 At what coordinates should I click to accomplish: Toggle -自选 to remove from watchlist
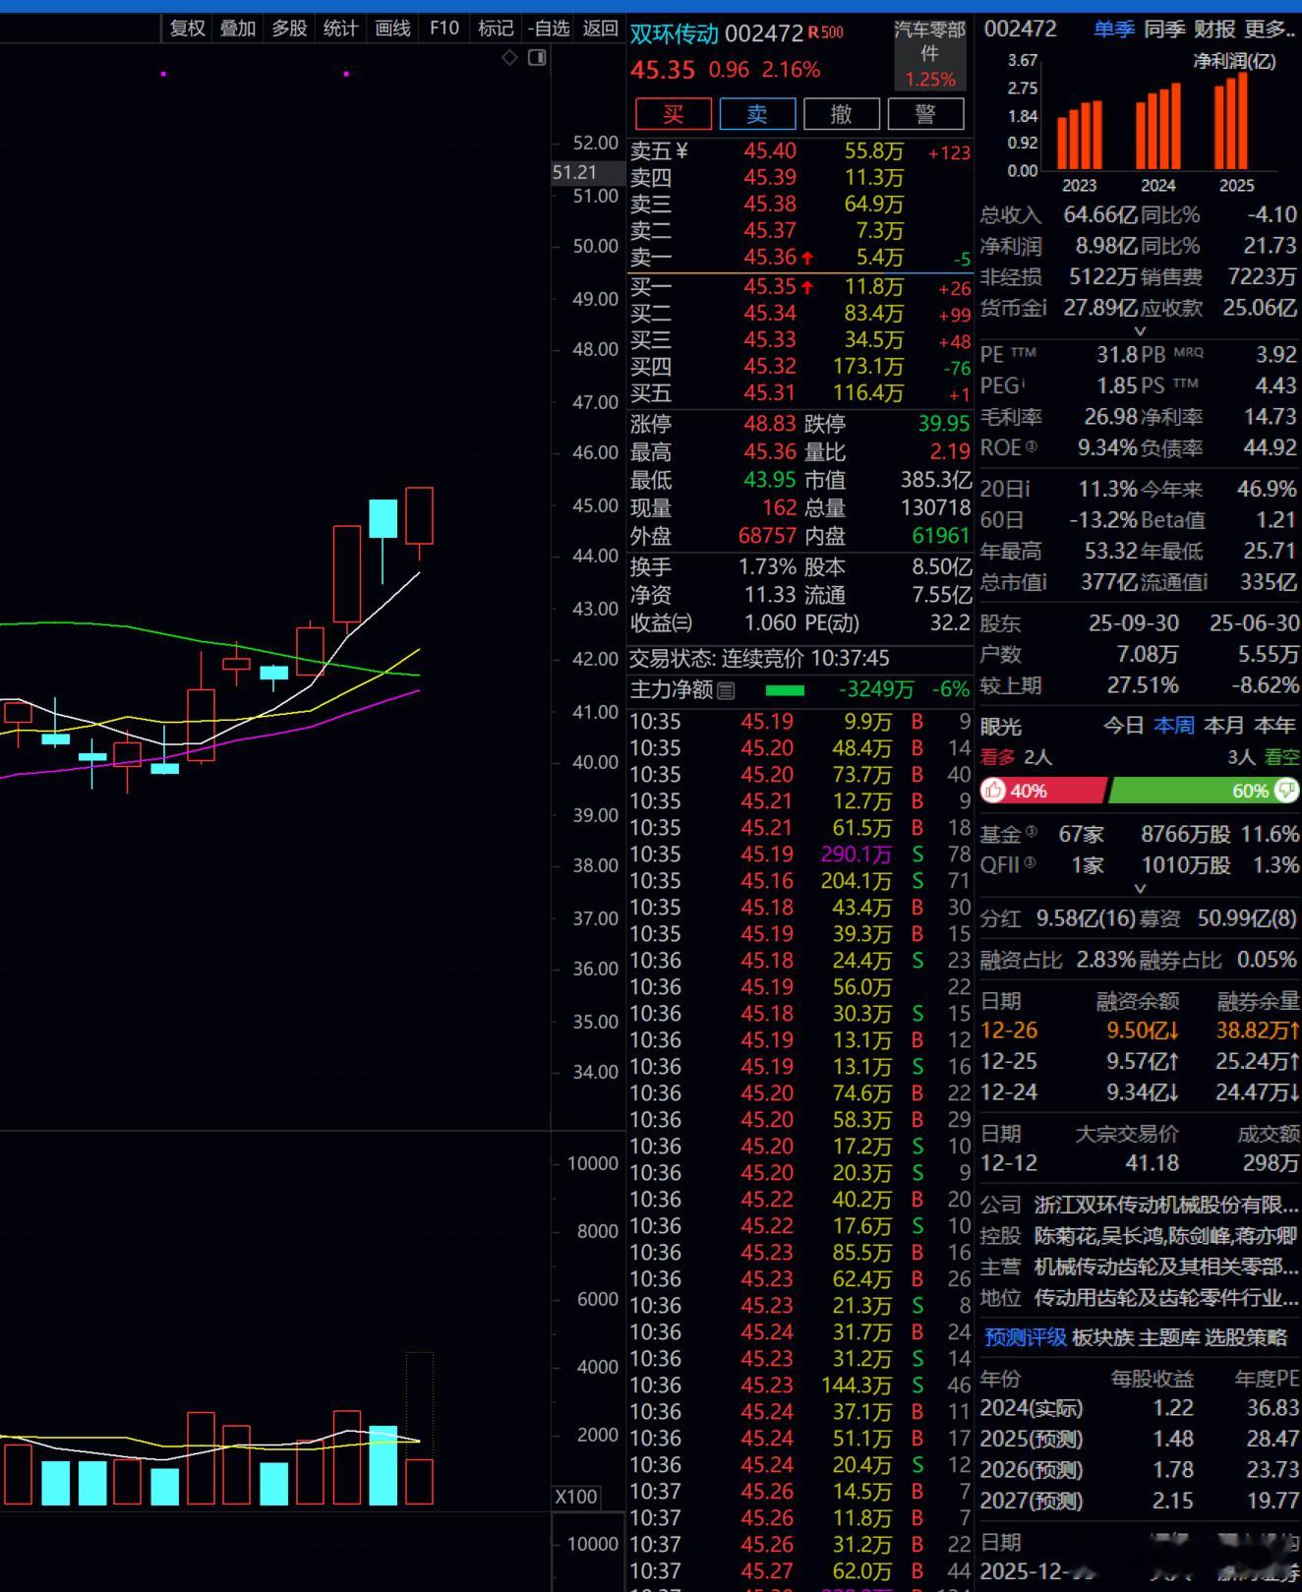(549, 29)
